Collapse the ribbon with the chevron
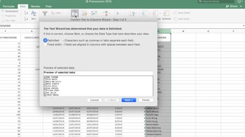The width and height of the screenshot is (245, 137). click(x=241, y=6)
